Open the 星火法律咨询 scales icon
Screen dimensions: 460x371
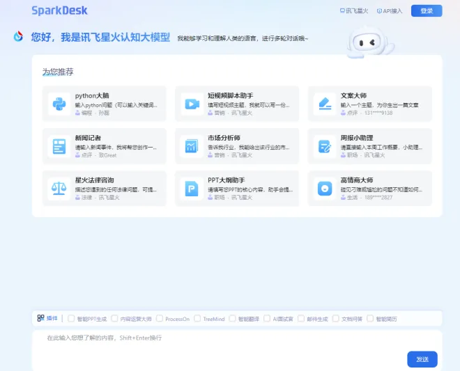(59, 189)
